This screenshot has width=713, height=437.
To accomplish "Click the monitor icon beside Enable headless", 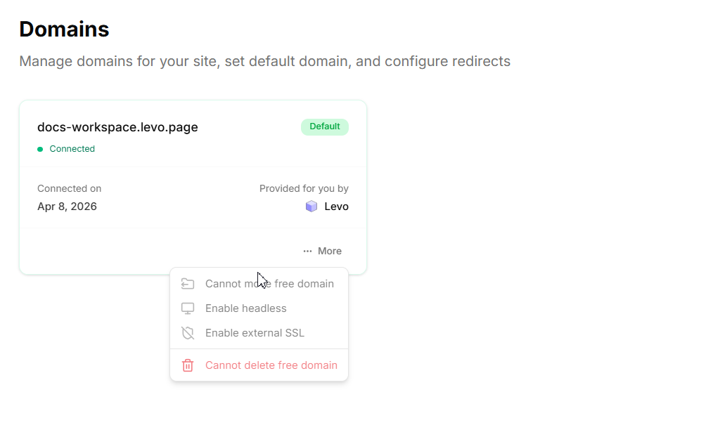I will 188,308.
